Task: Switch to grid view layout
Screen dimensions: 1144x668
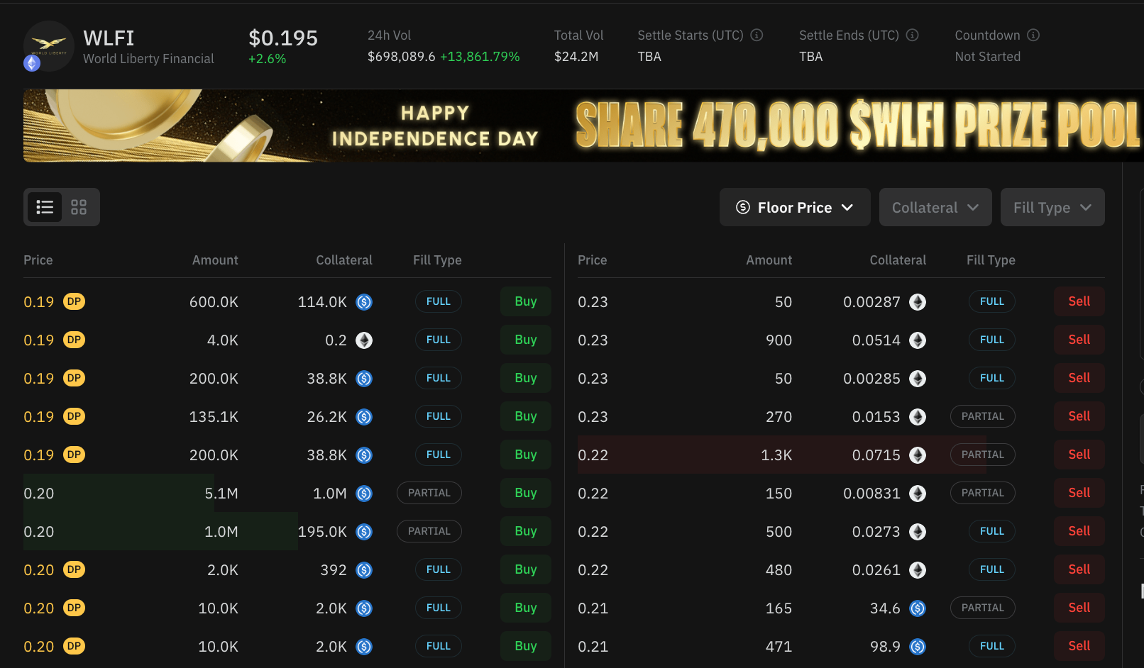Action: pyautogui.click(x=79, y=207)
